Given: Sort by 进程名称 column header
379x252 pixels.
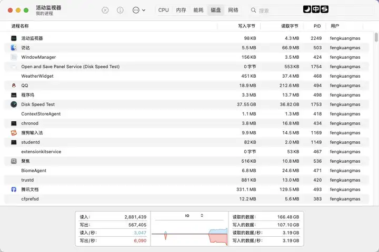Looking at the screenshot, I should (x=20, y=26).
